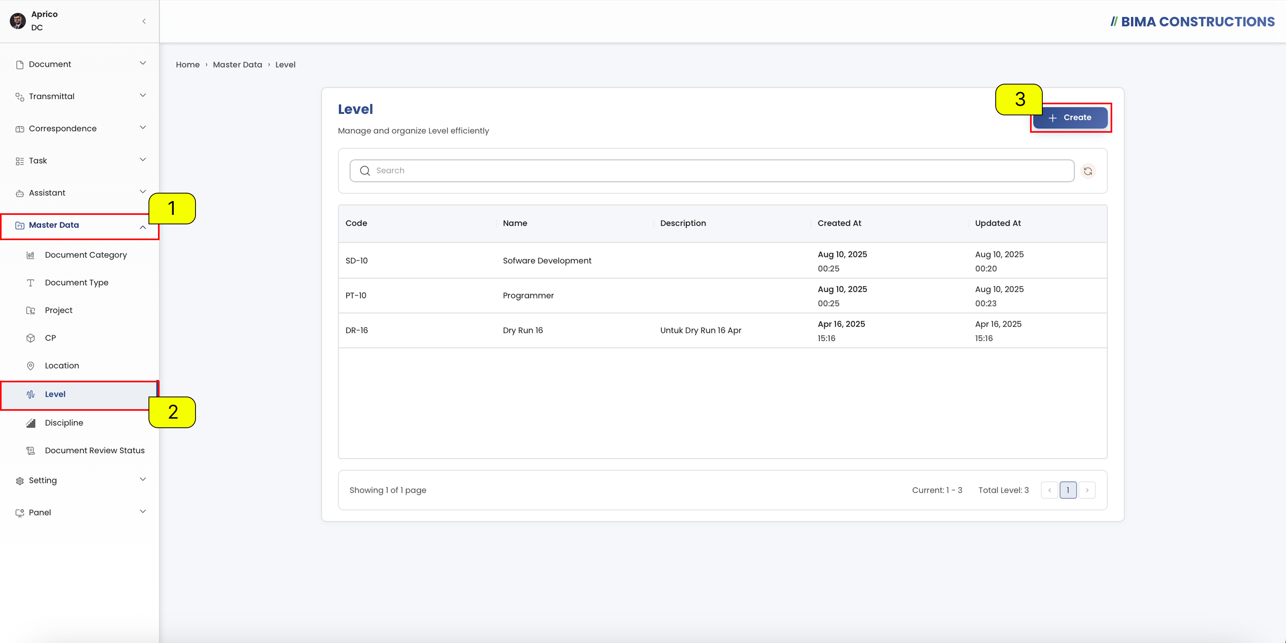Click the Document Type text icon
The image size is (1286, 643).
click(30, 282)
